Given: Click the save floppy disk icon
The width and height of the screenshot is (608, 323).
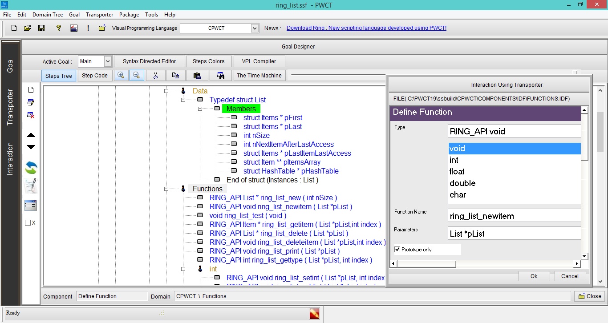Looking at the screenshot, I should 41,28.
